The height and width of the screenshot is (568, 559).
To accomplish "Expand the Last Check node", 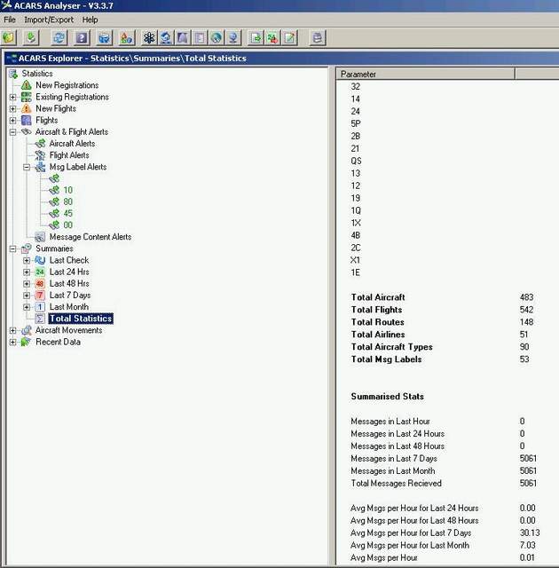I will 27,260.
